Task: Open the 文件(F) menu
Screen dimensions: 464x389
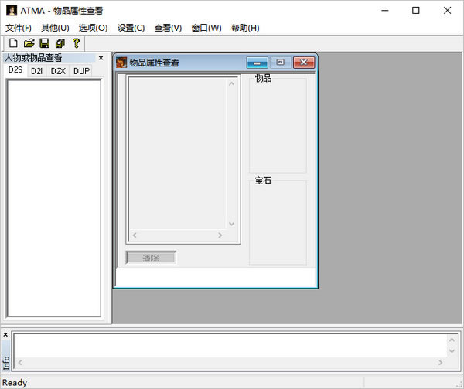Action: 19,28
